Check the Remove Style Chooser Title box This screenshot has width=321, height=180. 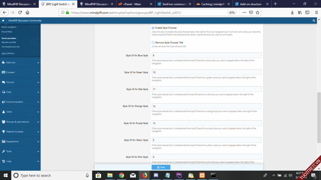[x=153, y=42]
